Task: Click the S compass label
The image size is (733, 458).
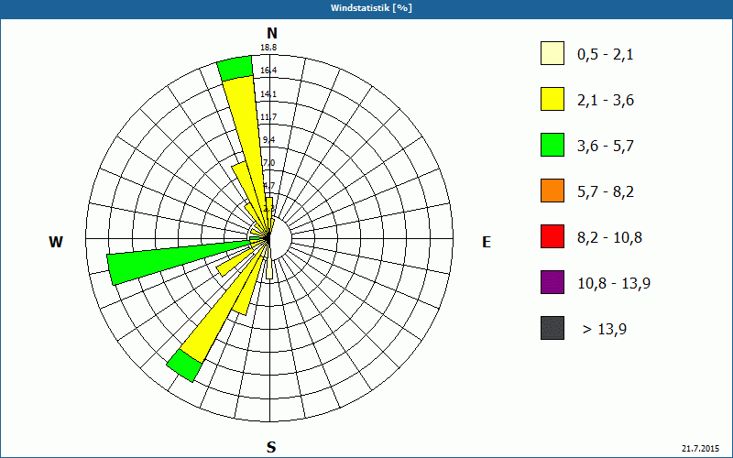Action: click(x=271, y=447)
